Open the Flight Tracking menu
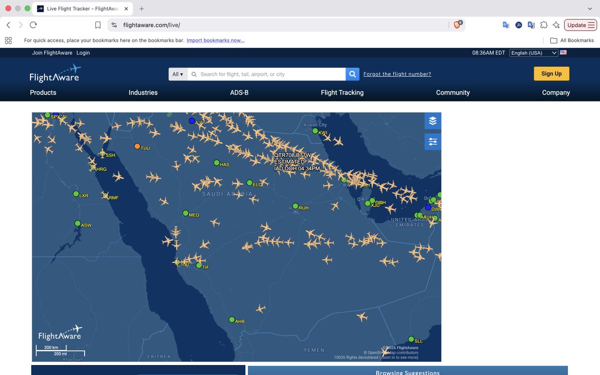 (342, 92)
